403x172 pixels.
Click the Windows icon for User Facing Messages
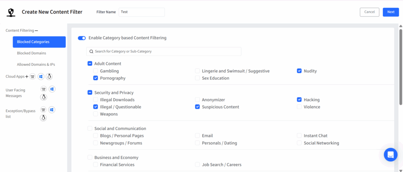point(52,89)
